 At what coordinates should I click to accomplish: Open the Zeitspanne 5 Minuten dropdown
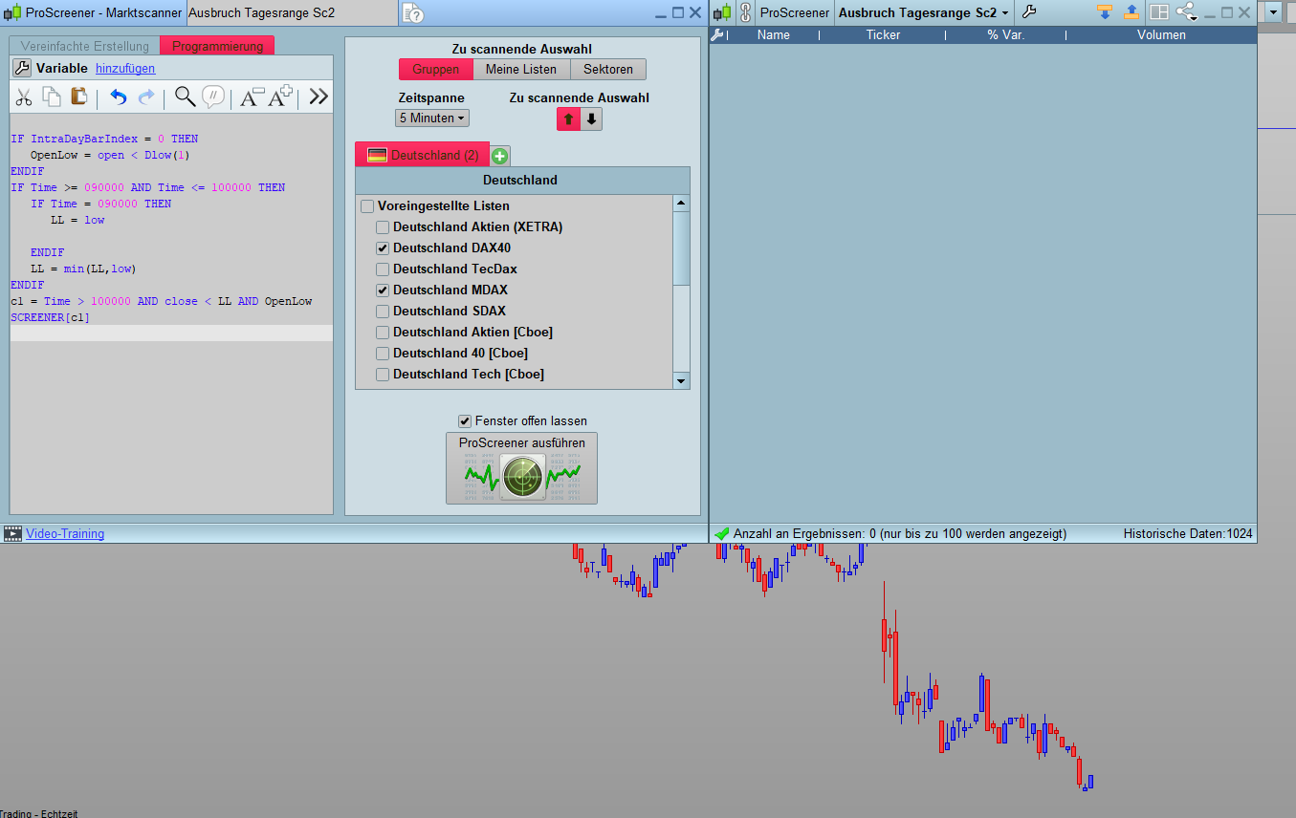[x=432, y=118]
